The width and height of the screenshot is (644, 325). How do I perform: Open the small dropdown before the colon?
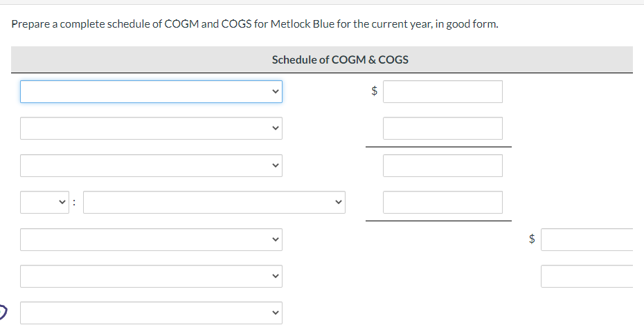(x=45, y=202)
